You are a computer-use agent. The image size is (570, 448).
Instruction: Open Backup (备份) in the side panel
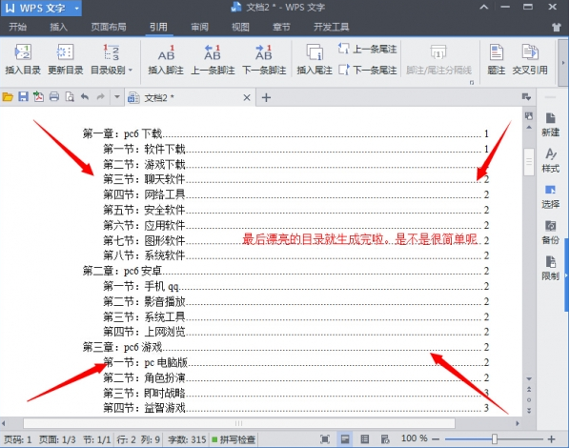click(550, 232)
